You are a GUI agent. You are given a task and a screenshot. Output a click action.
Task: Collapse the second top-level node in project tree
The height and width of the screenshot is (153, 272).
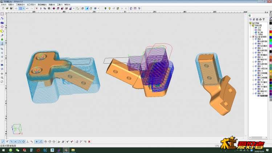point(251,37)
